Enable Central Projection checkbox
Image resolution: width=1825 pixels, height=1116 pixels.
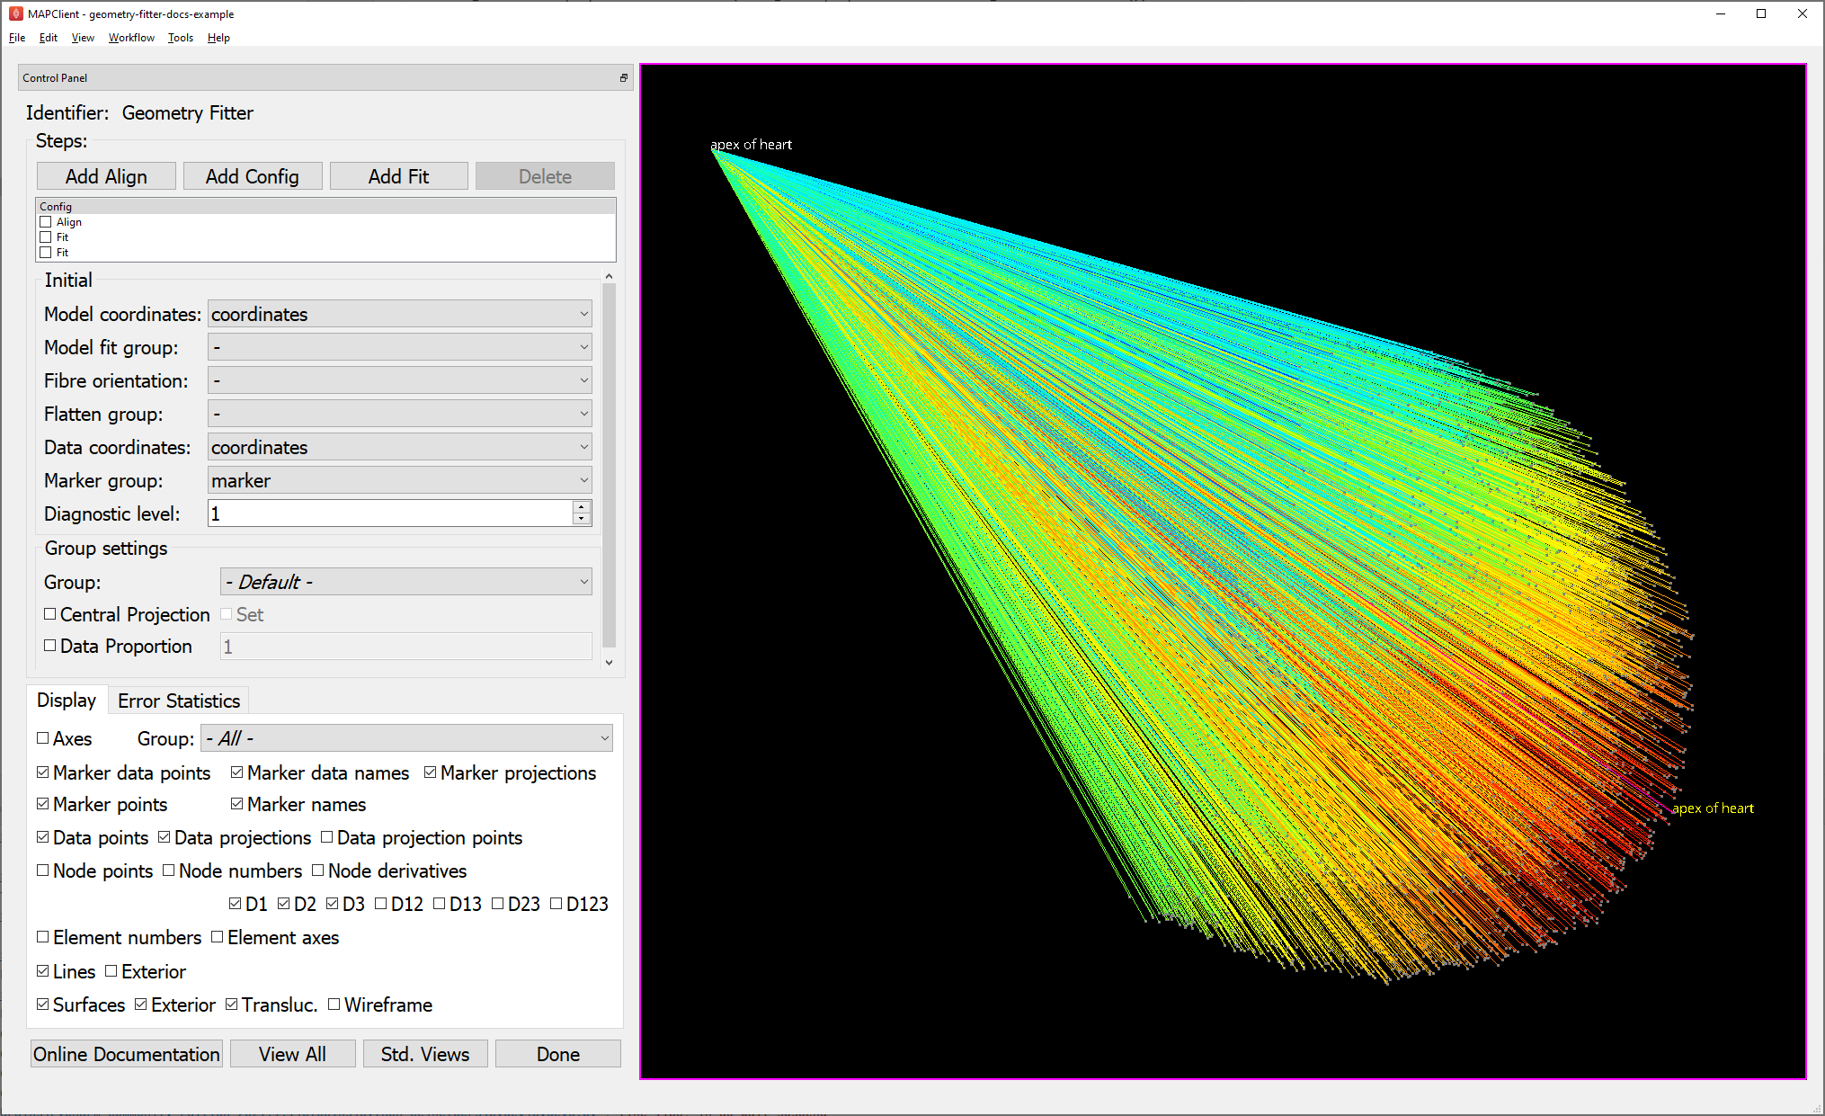point(50,614)
